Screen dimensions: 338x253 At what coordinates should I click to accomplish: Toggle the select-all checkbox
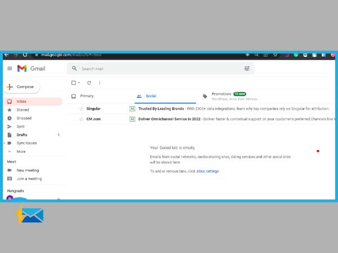click(x=73, y=83)
